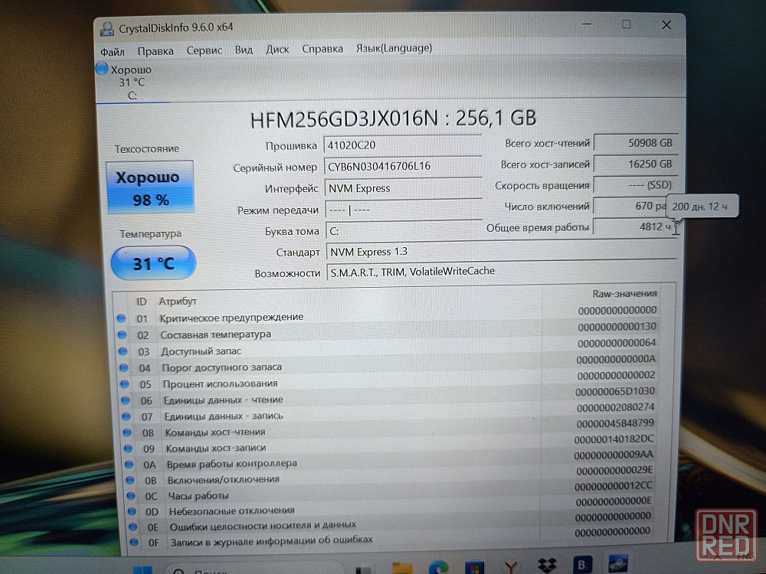
Task: Select row 08 Команды хост-чтения
Action: click(391, 428)
